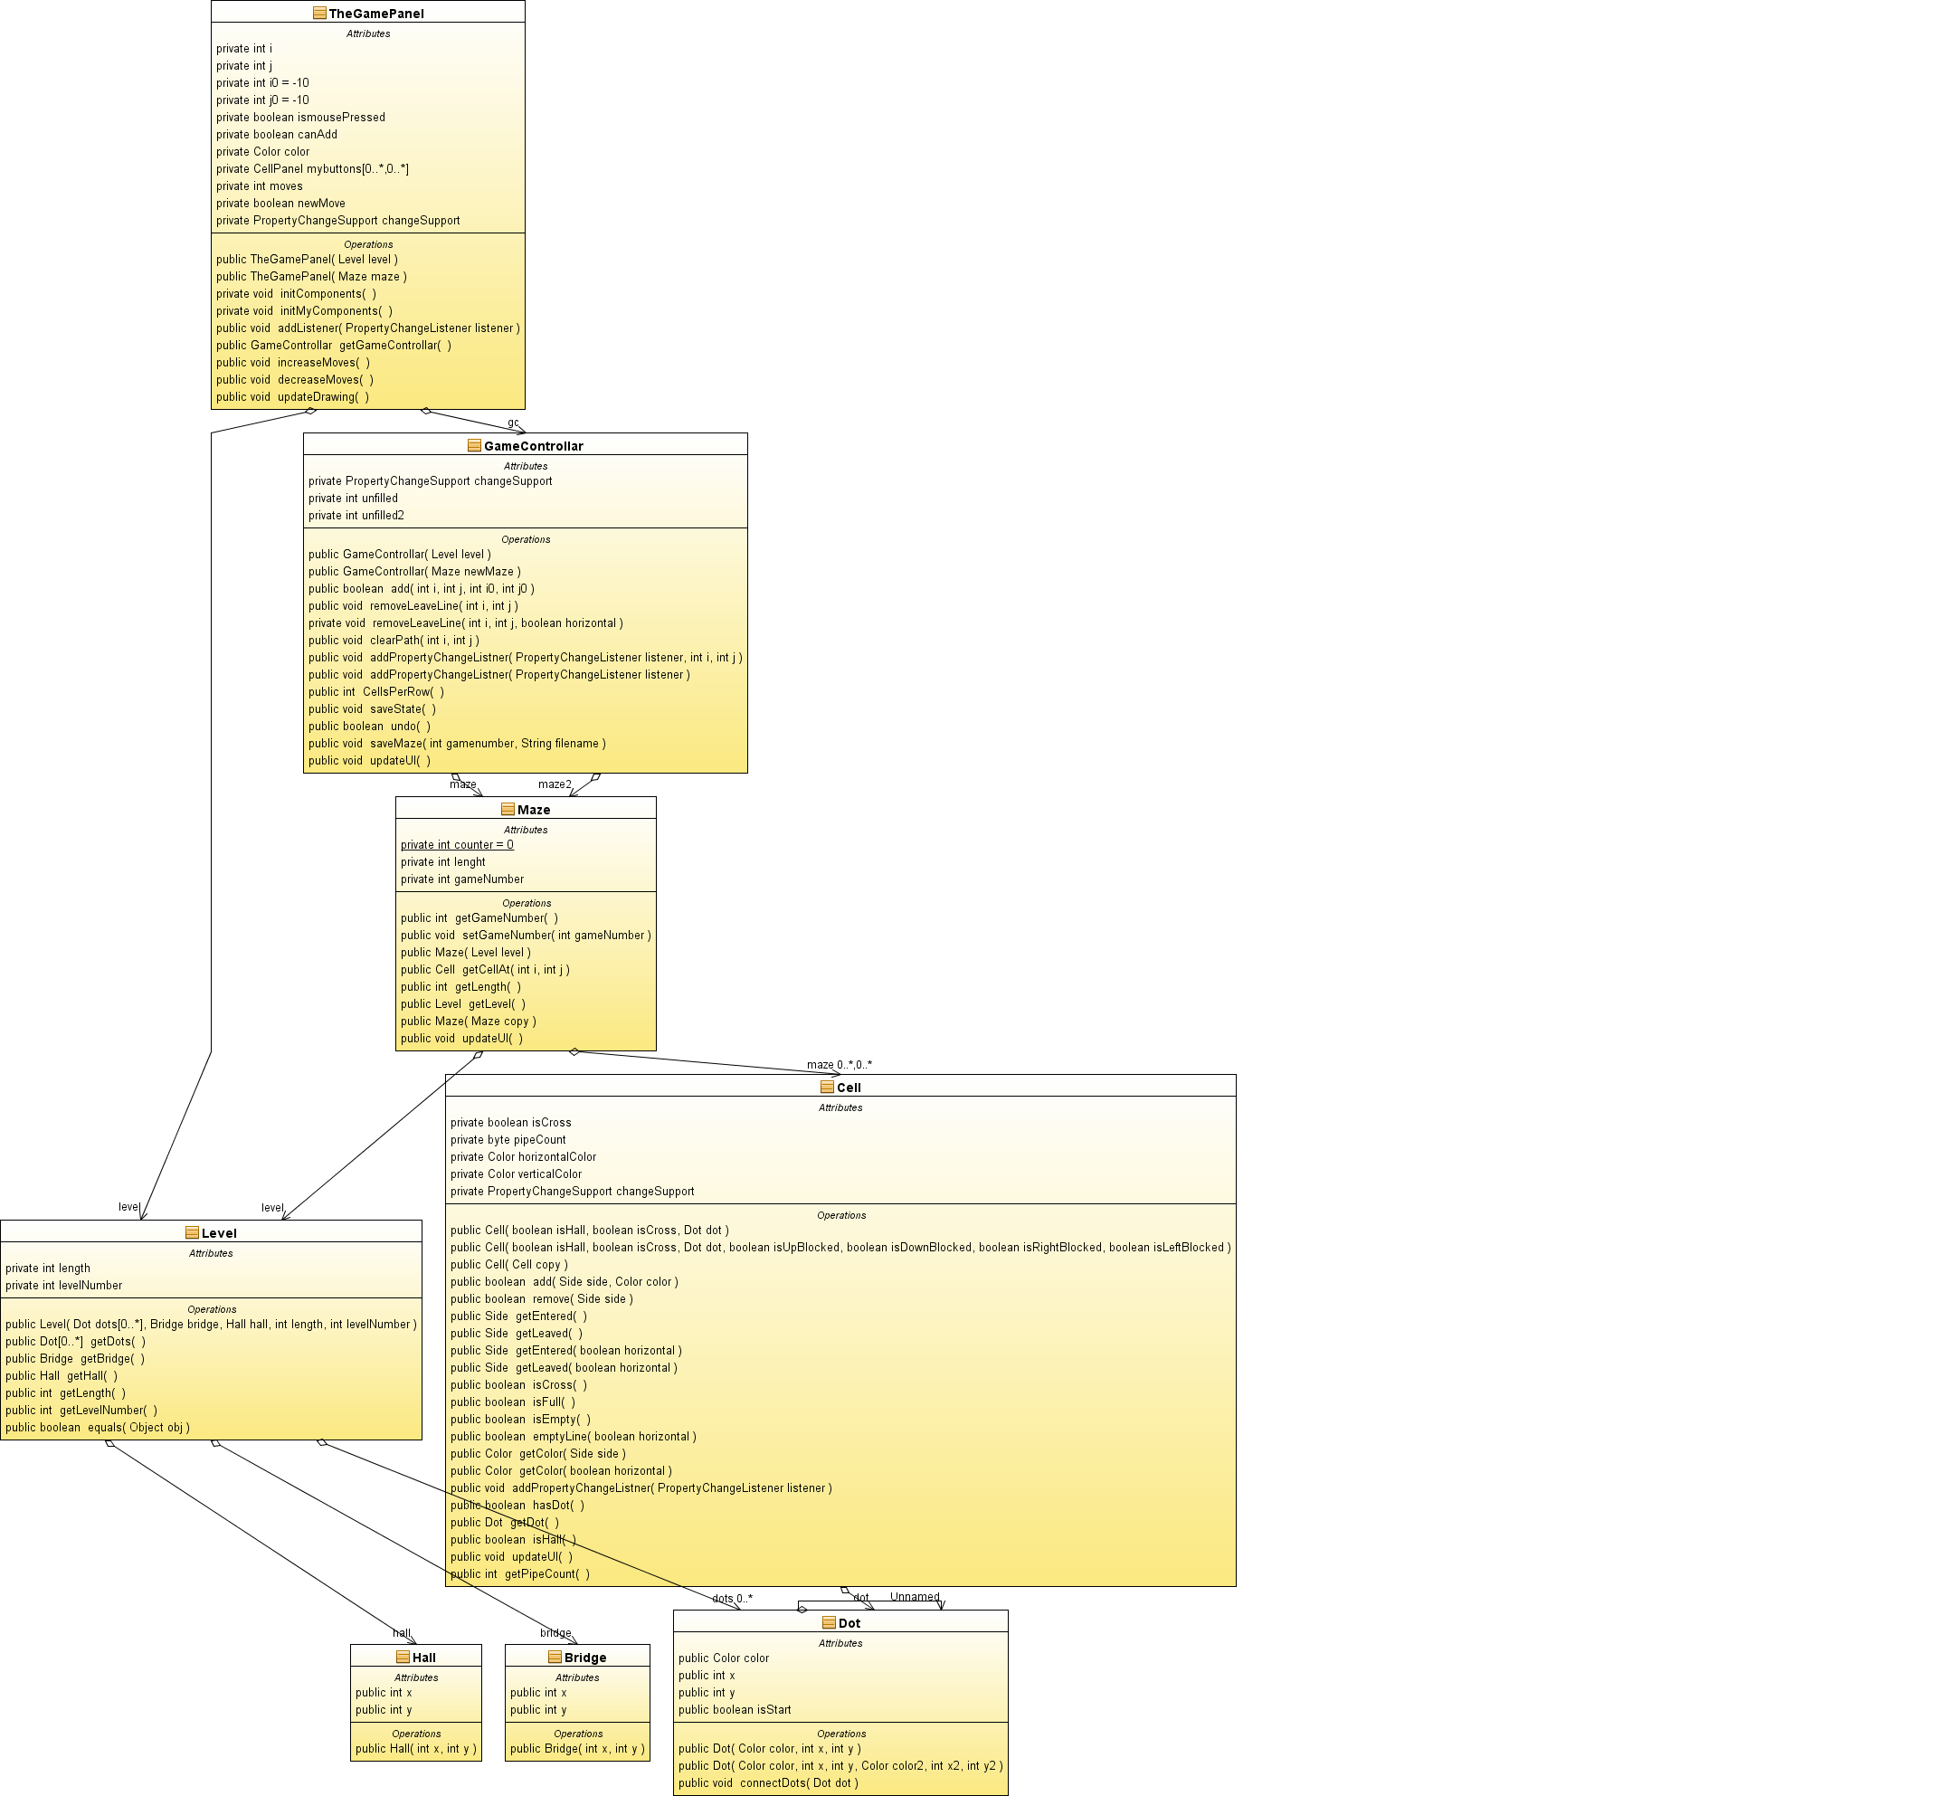Click Maze attribute 'private int lenght'
This screenshot has height=1796, width=1955.
click(x=442, y=863)
